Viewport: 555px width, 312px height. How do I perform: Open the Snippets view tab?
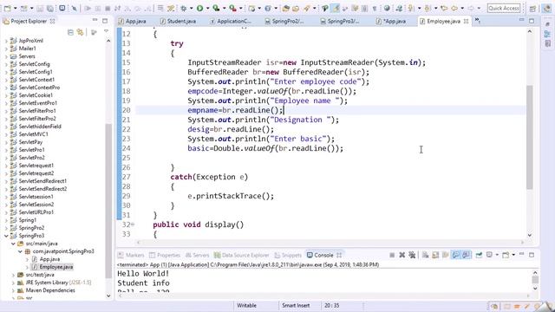(288, 255)
